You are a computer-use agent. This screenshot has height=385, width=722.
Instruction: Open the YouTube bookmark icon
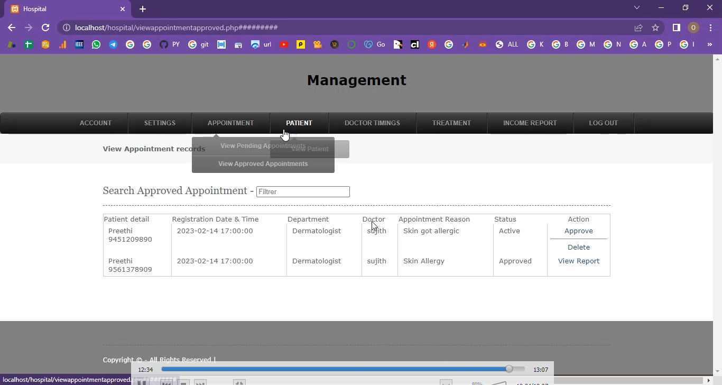point(284,45)
